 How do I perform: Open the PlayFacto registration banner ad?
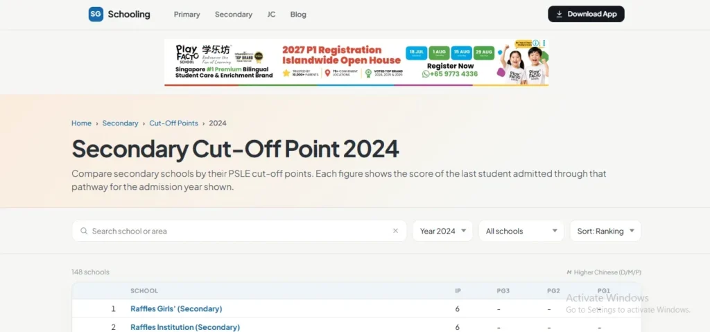pos(356,62)
